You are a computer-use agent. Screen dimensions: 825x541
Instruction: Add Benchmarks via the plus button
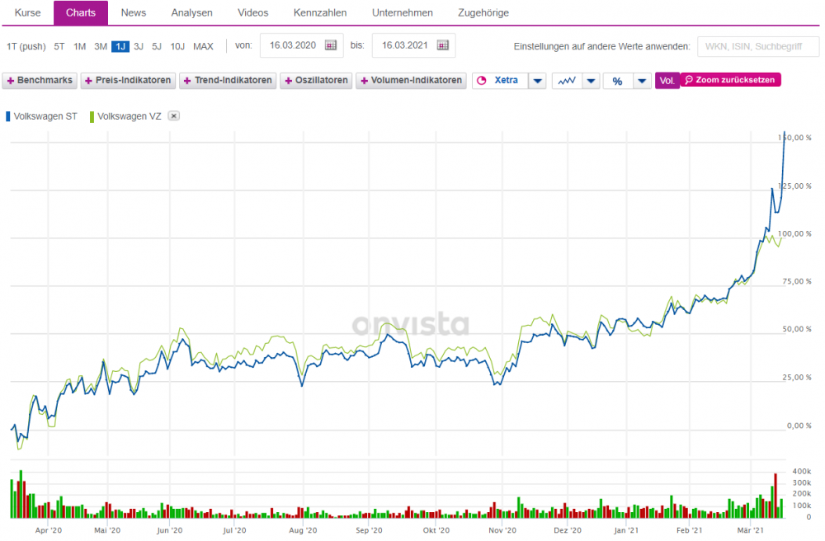(40, 81)
